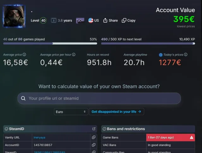Click the Level 40 badge

(x=43, y=21)
